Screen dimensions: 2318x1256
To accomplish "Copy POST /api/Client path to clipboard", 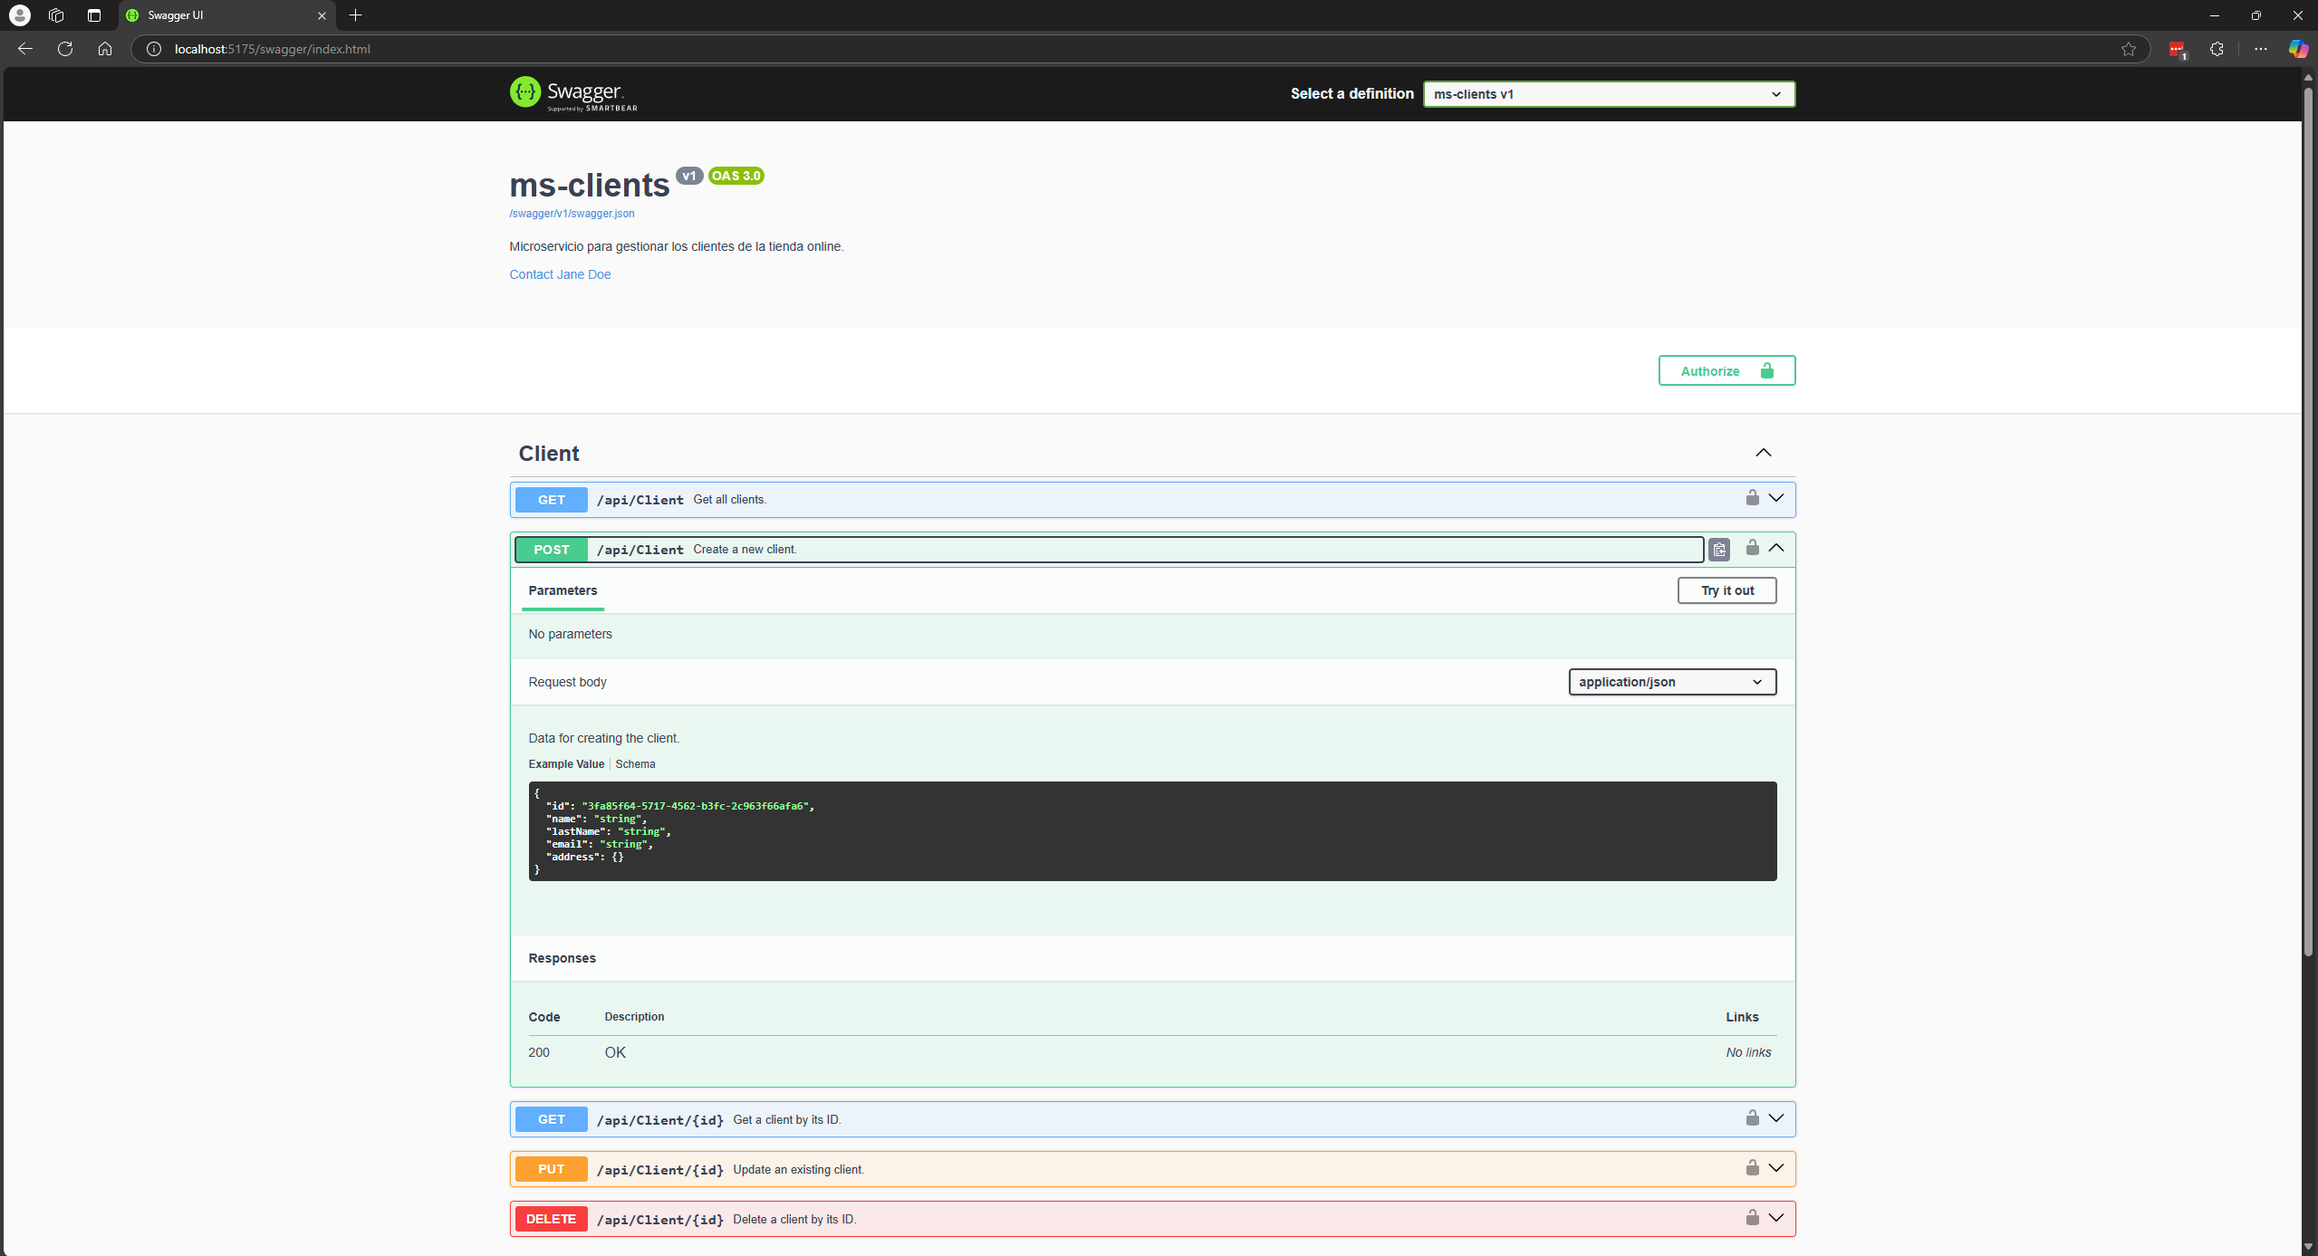I will coord(1719,550).
